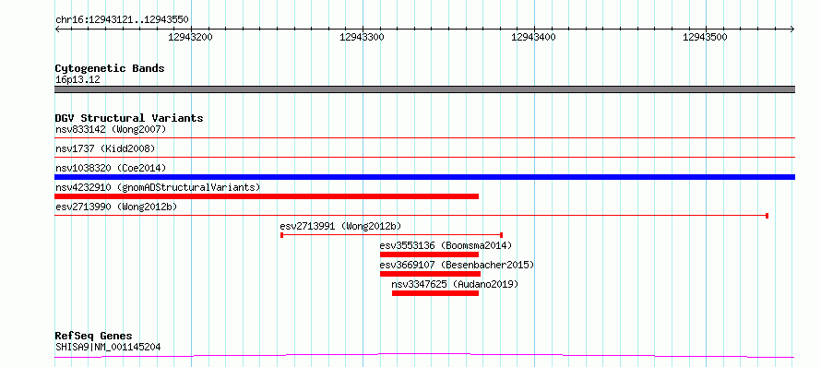The image size is (821, 367).
Task: Click the 12943500 ruler position label
Action: [x=706, y=37]
